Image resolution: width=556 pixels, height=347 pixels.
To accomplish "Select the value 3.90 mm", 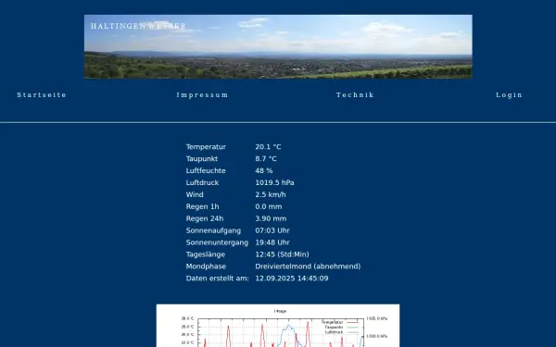I will tap(271, 218).
